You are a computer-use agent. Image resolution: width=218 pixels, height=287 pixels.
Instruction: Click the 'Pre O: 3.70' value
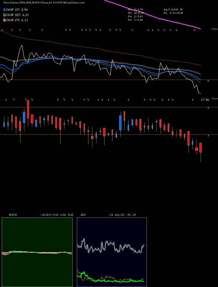coord(136,9)
